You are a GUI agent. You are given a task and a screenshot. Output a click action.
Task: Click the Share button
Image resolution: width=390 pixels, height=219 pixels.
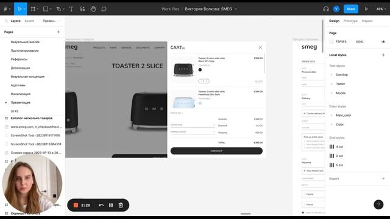(351, 9)
